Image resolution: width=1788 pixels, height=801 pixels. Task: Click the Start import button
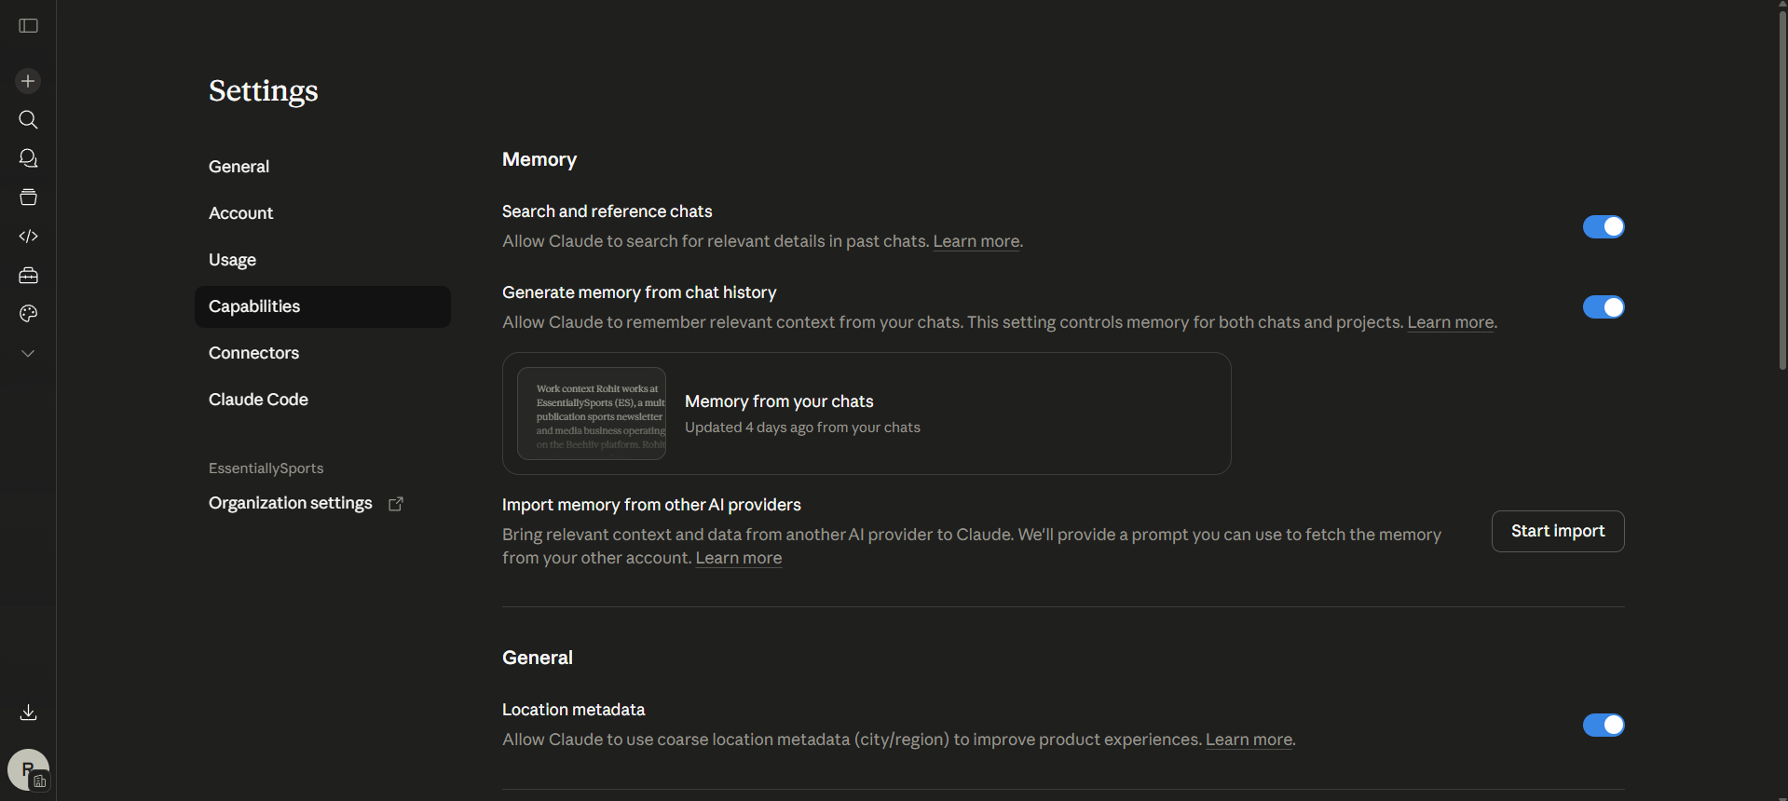1557,531
